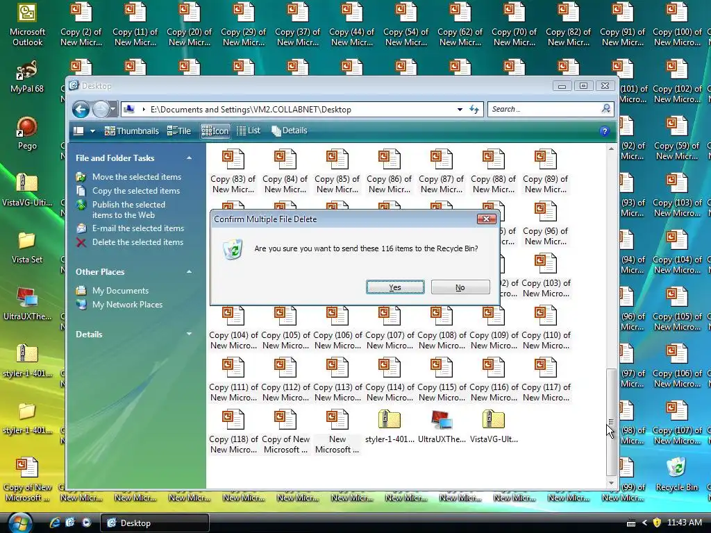The width and height of the screenshot is (711, 533).
Task: Select the Icon view button
Action: click(215, 131)
